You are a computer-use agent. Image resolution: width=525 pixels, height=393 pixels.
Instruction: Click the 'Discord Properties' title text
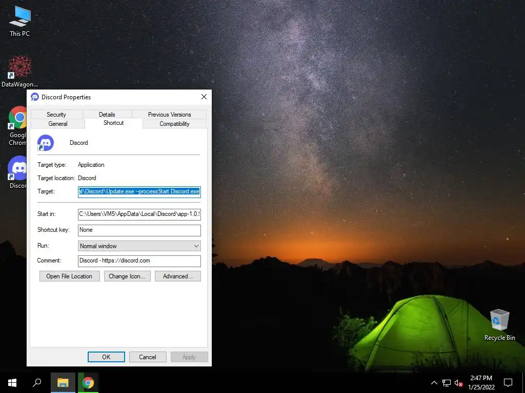(66, 97)
